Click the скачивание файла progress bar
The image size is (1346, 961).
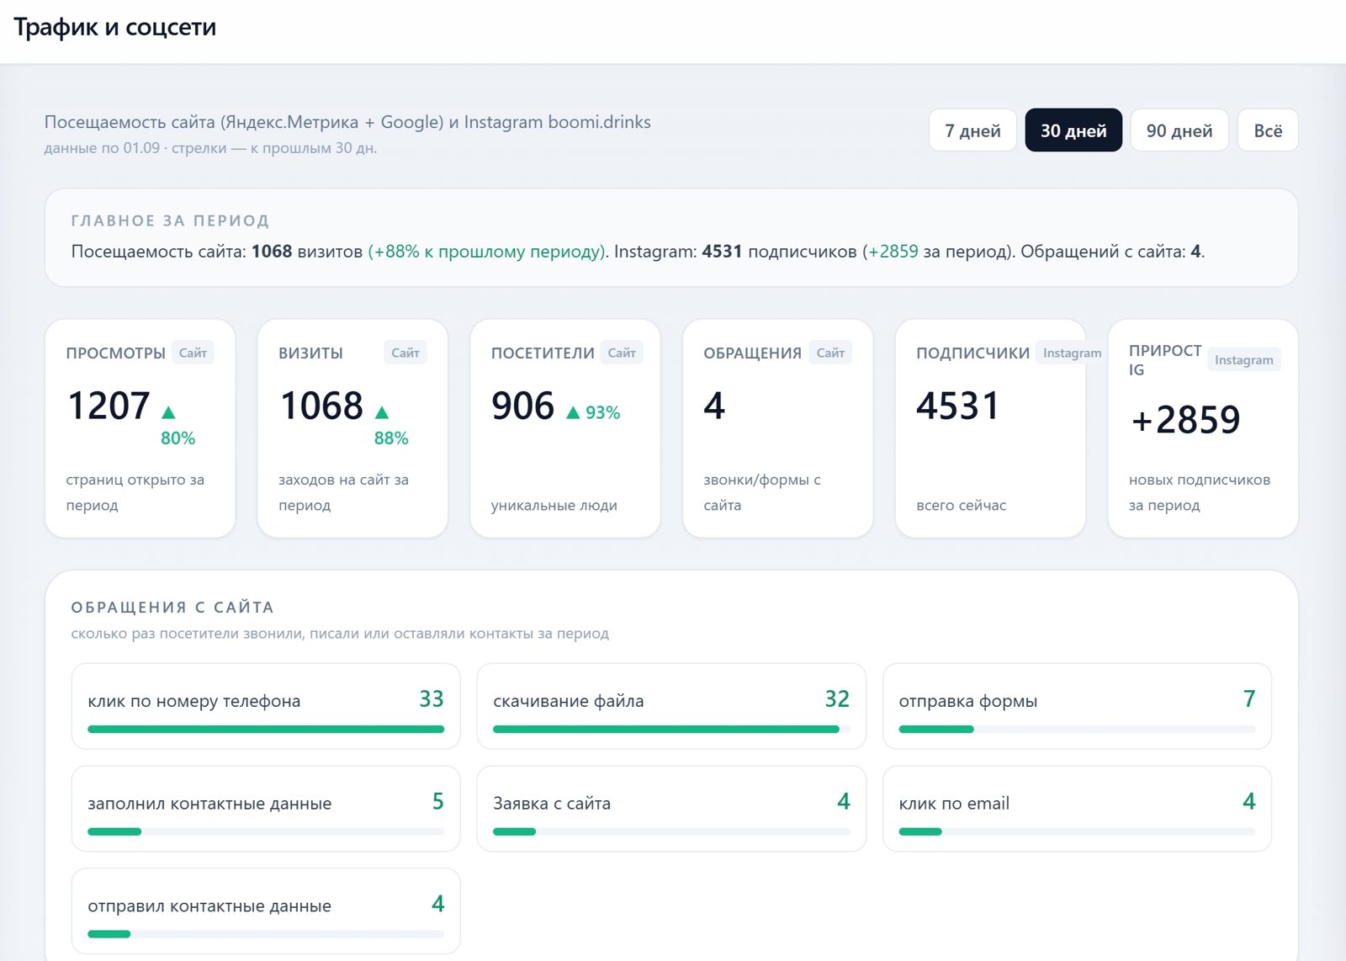click(x=671, y=730)
